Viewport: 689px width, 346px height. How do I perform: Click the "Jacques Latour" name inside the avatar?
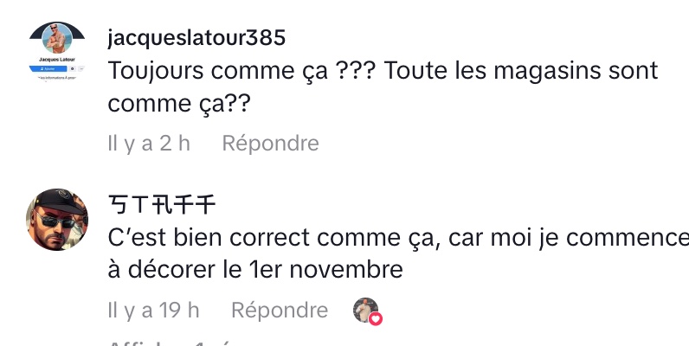coord(56,58)
